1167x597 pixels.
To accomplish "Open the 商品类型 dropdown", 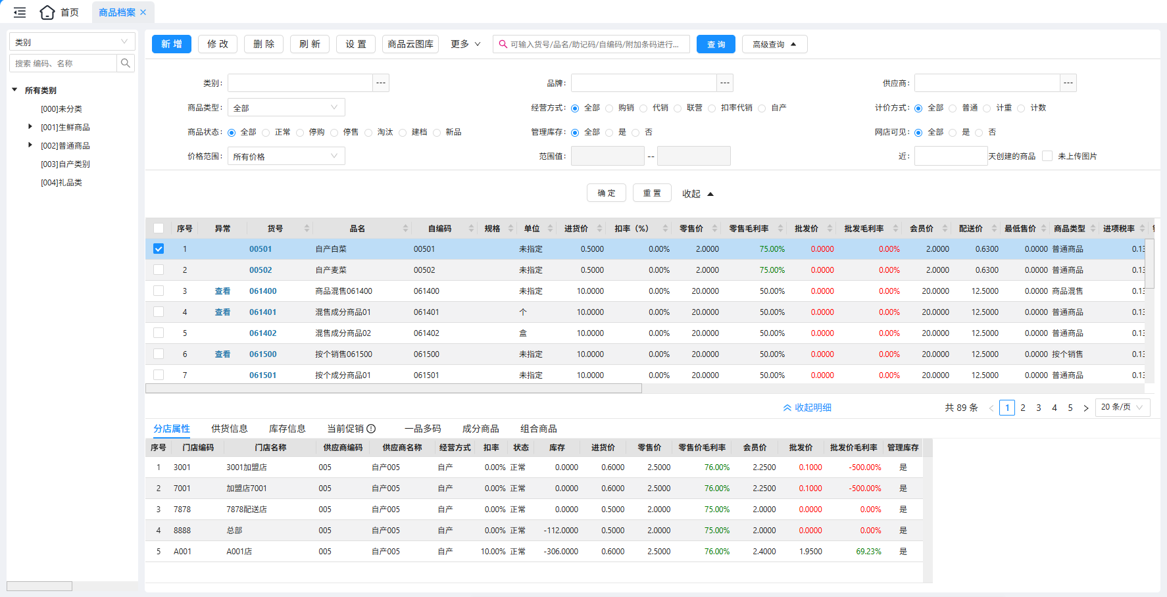I will click(x=286, y=107).
